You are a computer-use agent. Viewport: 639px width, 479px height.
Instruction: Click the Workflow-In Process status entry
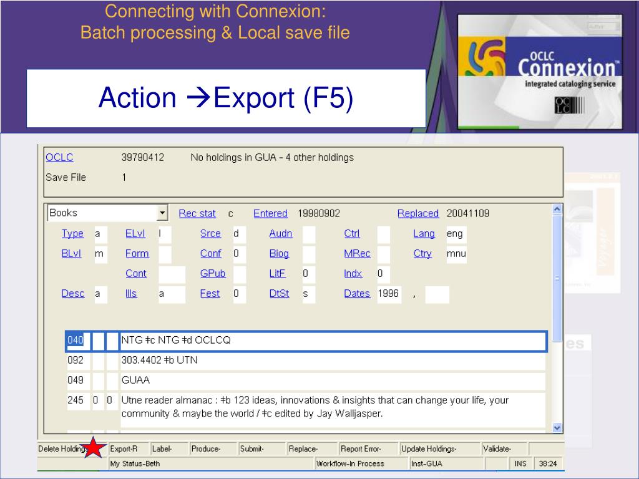tap(361, 463)
